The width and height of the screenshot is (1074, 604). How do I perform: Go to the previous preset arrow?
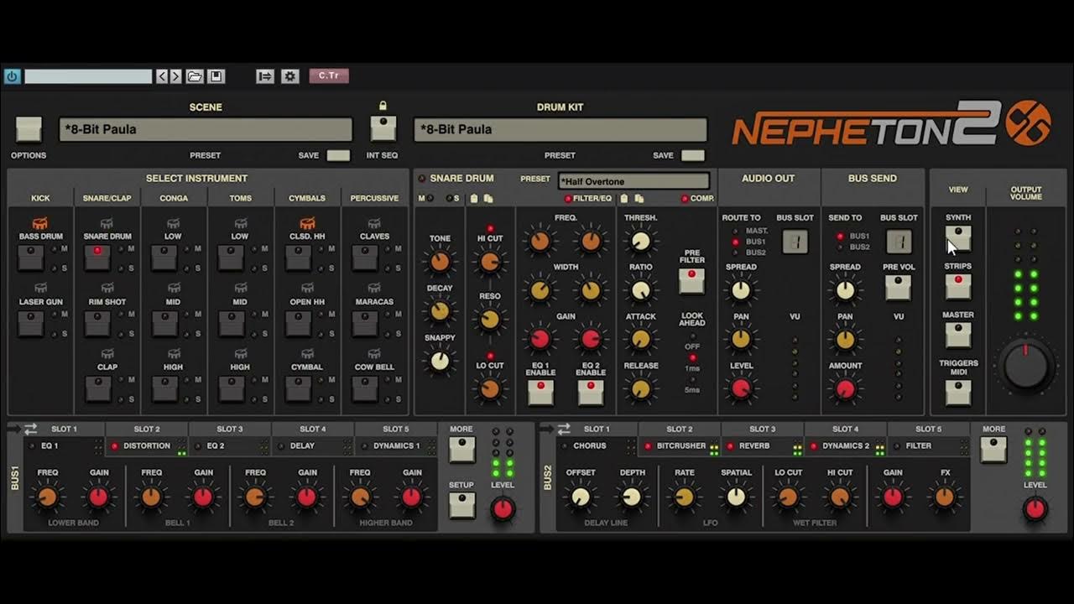click(x=163, y=76)
